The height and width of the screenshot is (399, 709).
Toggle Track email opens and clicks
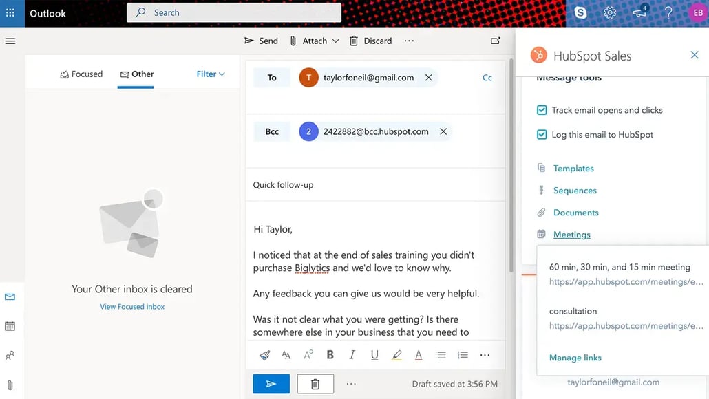point(542,110)
